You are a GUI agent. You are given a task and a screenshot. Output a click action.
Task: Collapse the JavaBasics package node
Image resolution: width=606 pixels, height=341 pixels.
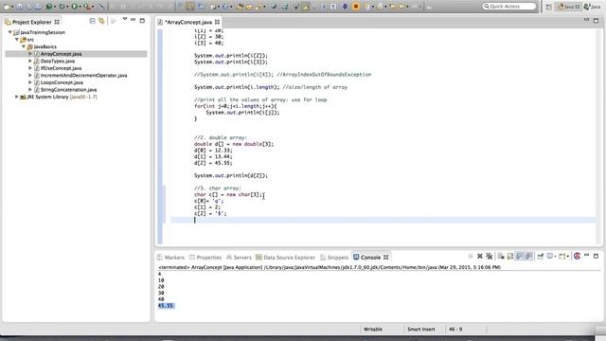(23, 46)
